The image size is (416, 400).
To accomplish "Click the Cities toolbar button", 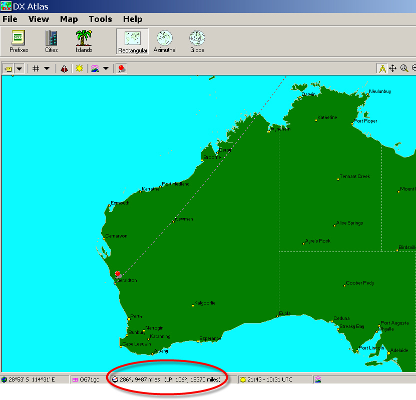I will tap(51, 40).
